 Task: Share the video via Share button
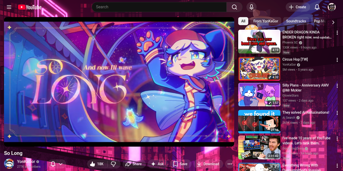click(x=134, y=164)
